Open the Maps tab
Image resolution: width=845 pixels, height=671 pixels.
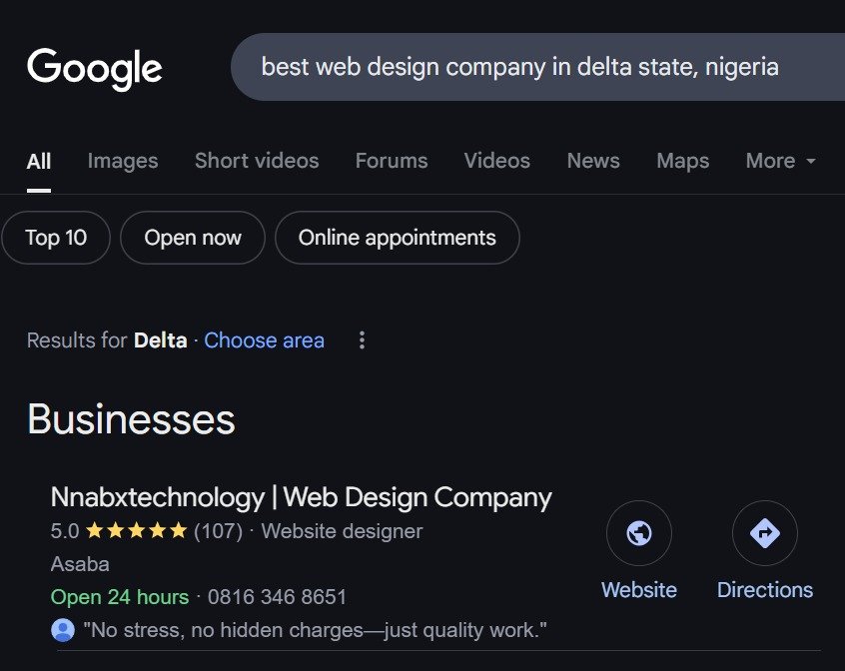click(683, 161)
